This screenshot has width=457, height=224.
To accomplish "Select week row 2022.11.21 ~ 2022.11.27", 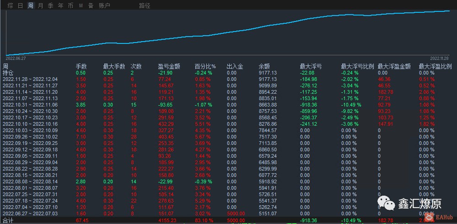I will coord(30,85).
